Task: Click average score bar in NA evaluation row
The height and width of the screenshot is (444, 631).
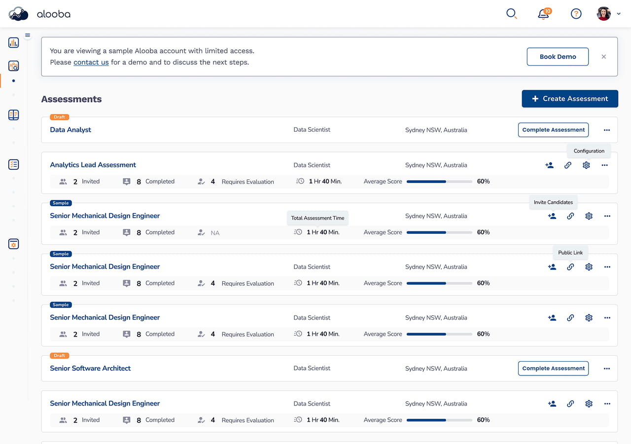Action: coord(440,232)
